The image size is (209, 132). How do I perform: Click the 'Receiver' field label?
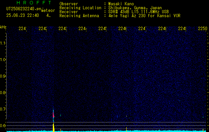coord(69,12)
